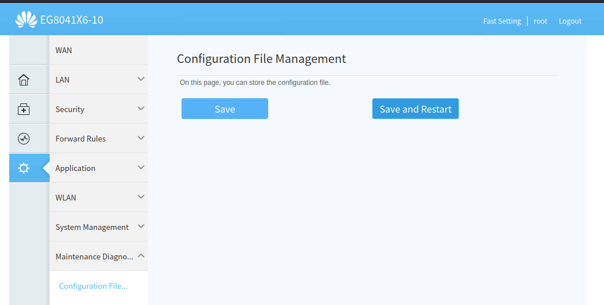Select the gear advanced settings icon
The width and height of the screenshot is (604, 305).
click(24, 168)
